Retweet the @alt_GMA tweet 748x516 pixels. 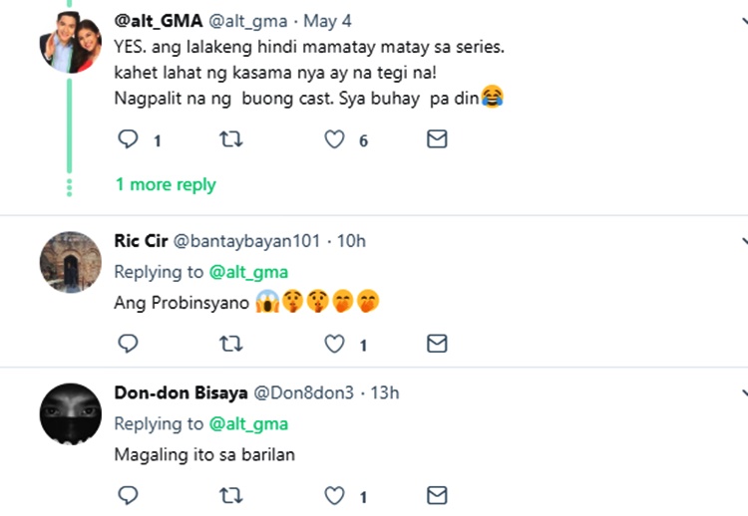tap(230, 139)
